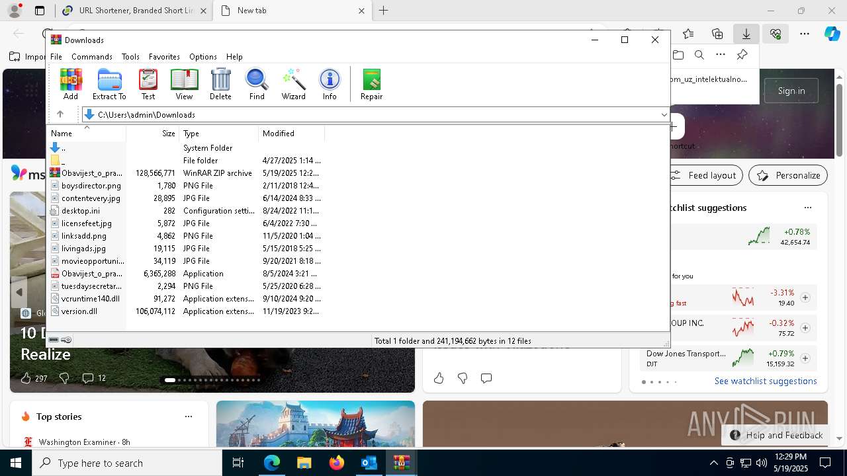Click the drive icon in WinRAR status bar
The image size is (847, 476).
pos(54,340)
